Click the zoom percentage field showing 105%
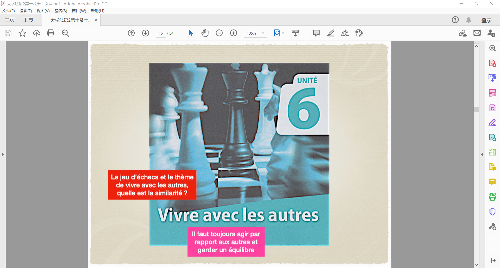This screenshot has height=268, width=500. [251, 33]
